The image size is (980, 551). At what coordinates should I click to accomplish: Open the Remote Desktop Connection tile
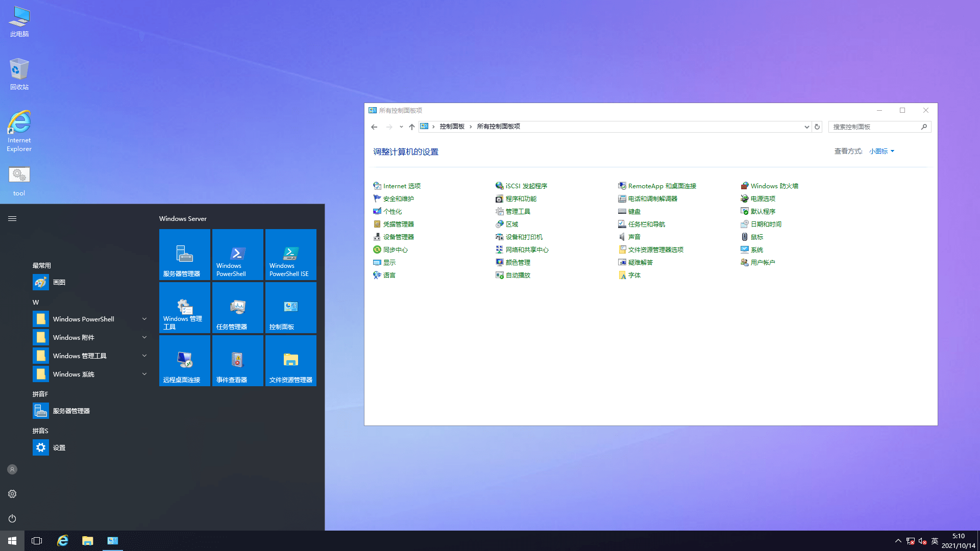[184, 360]
